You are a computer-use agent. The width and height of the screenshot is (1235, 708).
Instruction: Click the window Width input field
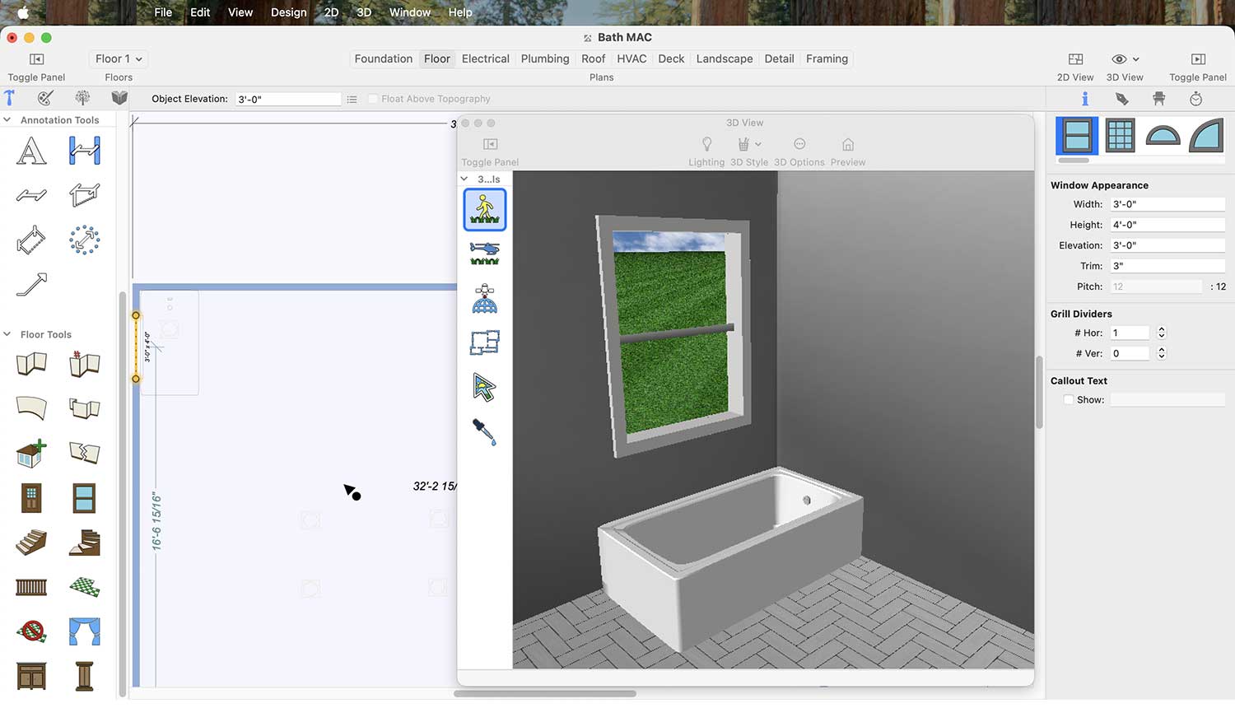point(1167,204)
